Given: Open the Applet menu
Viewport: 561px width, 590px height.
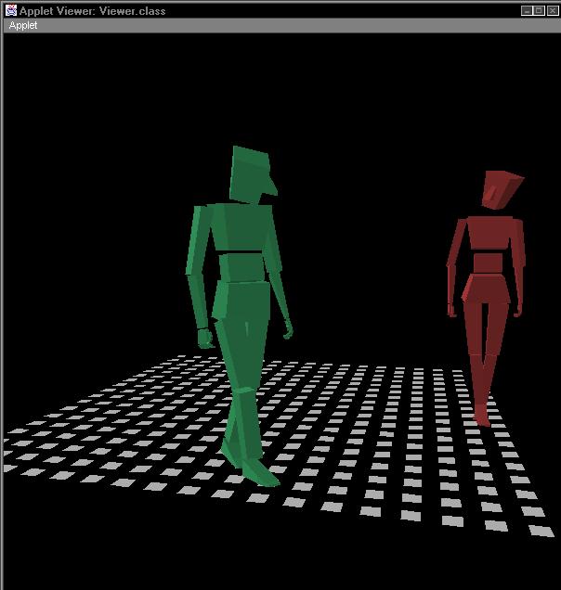Looking at the screenshot, I should click(x=23, y=26).
